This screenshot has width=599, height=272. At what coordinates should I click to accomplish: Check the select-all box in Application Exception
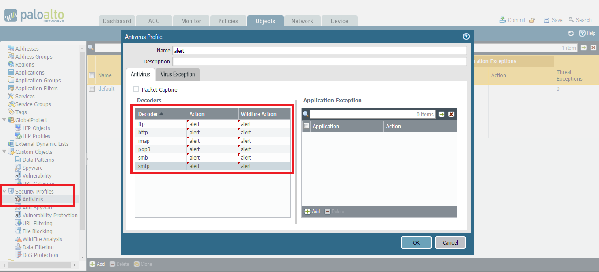pyautogui.click(x=306, y=126)
